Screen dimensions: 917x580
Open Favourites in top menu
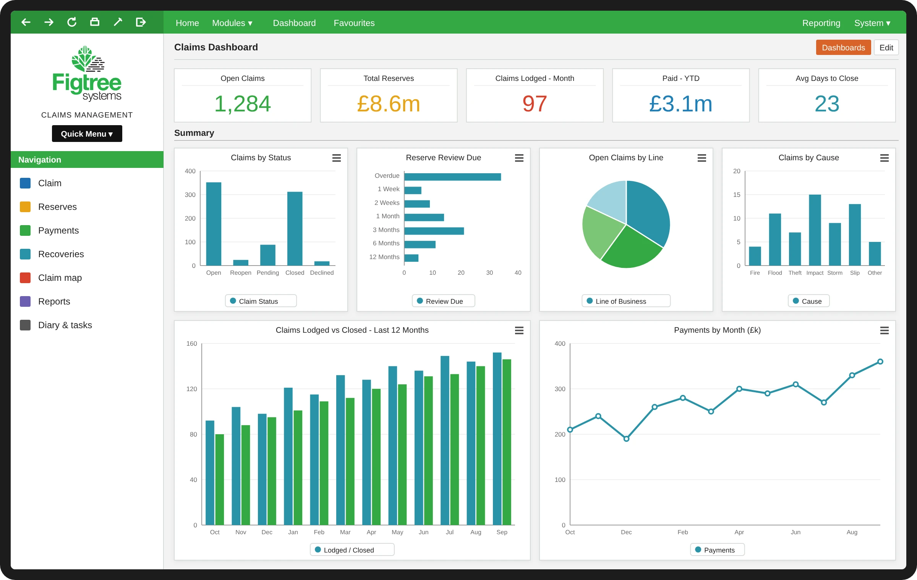point(354,23)
